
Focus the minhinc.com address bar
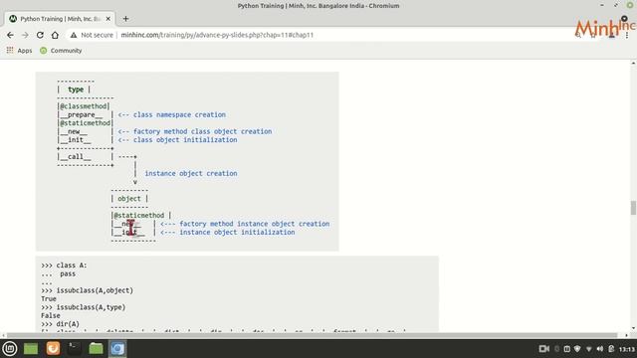coord(217,35)
